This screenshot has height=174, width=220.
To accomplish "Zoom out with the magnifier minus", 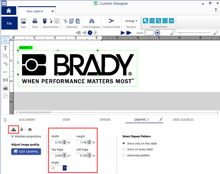I will pos(173,33).
